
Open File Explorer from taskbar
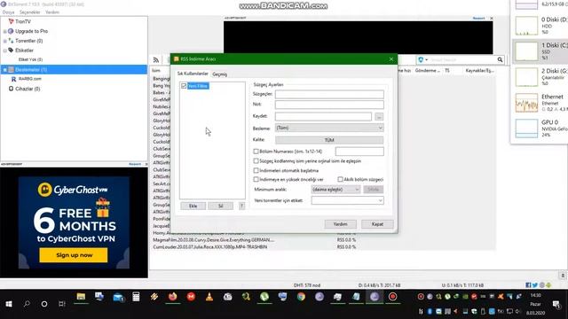pyautogui.click(x=81, y=297)
